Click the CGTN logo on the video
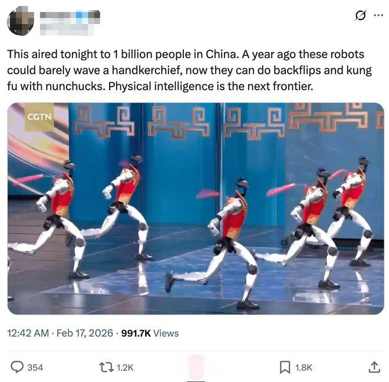The image size is (389, 382). point(39,117)
